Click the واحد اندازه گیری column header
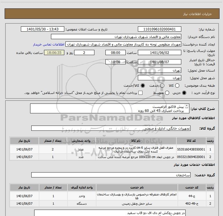 click(82, 187)
